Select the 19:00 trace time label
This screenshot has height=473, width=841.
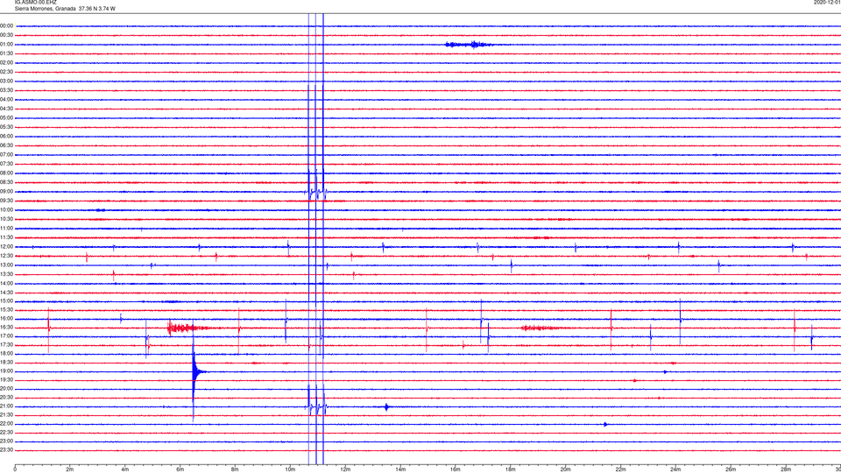pos(6,371)
